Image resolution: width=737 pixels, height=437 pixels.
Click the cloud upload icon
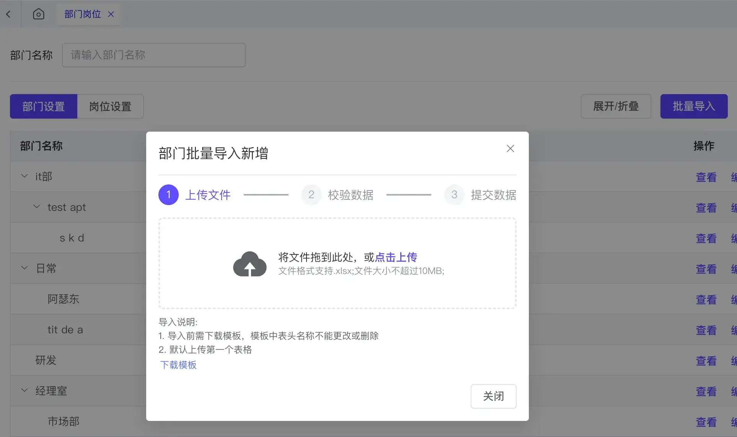(x=250, y=264)
